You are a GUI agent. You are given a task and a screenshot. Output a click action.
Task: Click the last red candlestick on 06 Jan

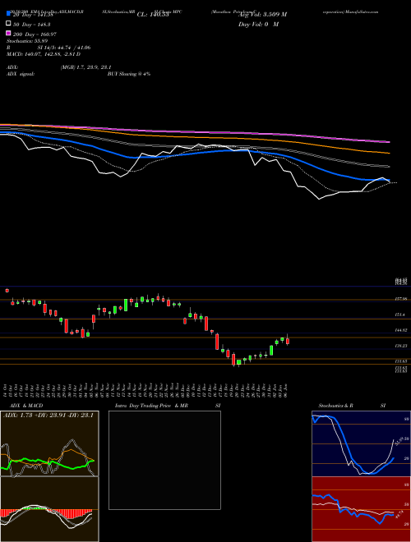pyautogui.click(x=288, y=341)
